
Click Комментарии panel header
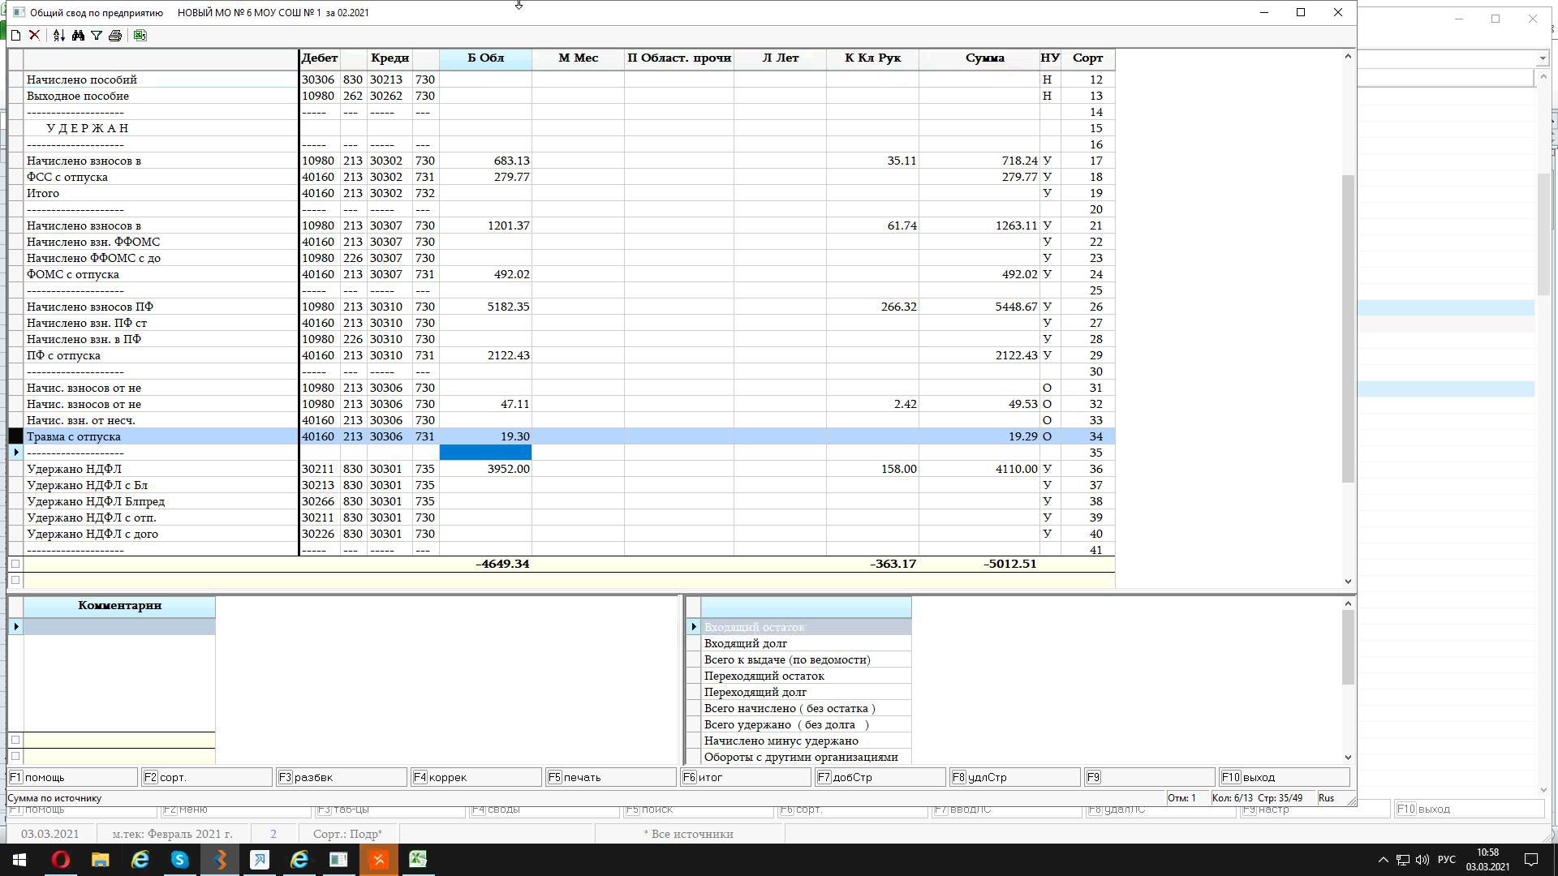[119, 606]
